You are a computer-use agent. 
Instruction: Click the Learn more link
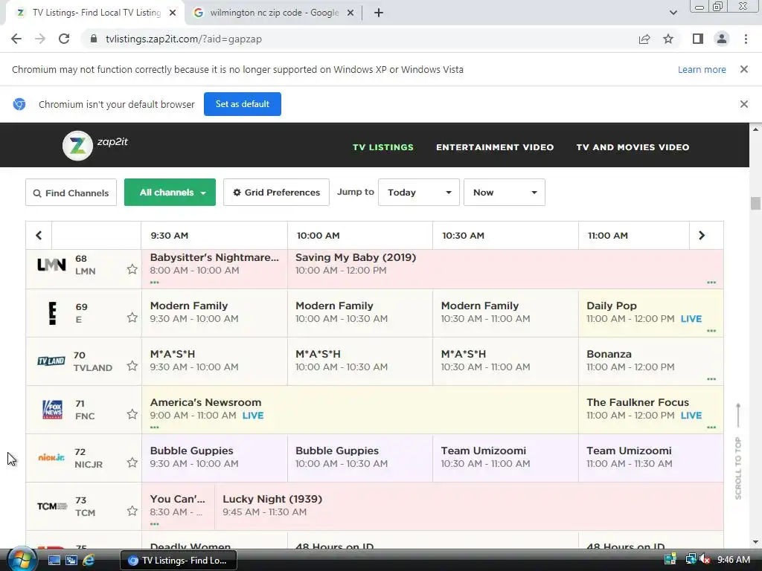click(702, 69)
